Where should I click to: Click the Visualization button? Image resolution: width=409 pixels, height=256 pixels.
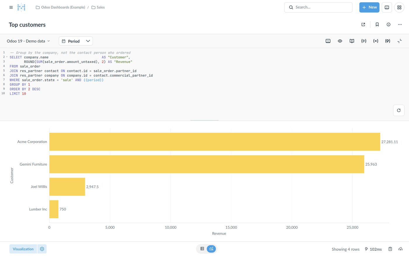coord(23,249)
